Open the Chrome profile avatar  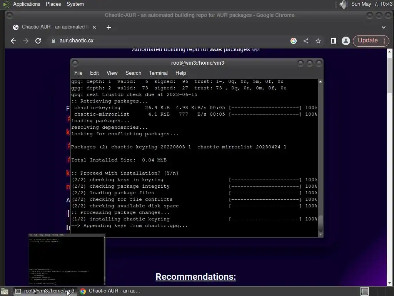point(346,41)
